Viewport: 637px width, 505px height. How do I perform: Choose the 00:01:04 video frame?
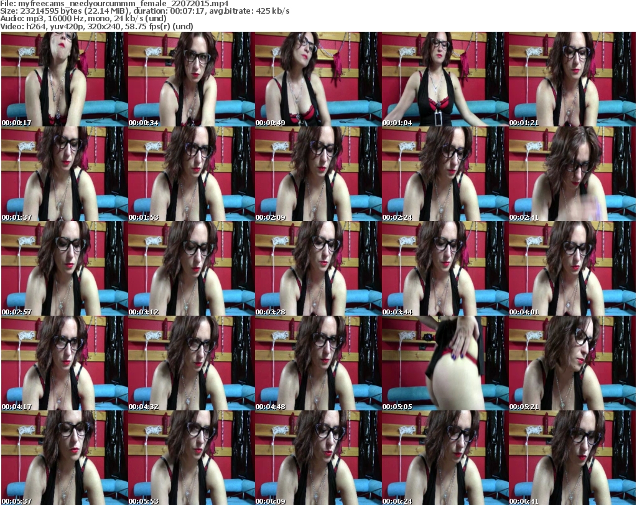pyautogui.click(x=445, y=79)
